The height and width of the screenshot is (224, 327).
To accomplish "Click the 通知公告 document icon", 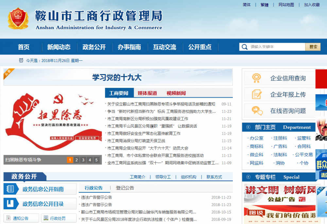I will point(9,218).
